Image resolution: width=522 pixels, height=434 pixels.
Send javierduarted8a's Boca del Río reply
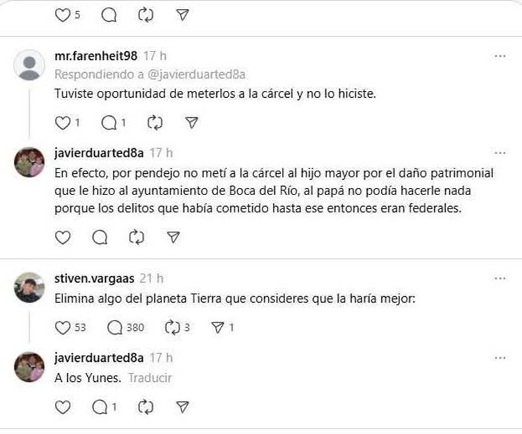point(172,238)
